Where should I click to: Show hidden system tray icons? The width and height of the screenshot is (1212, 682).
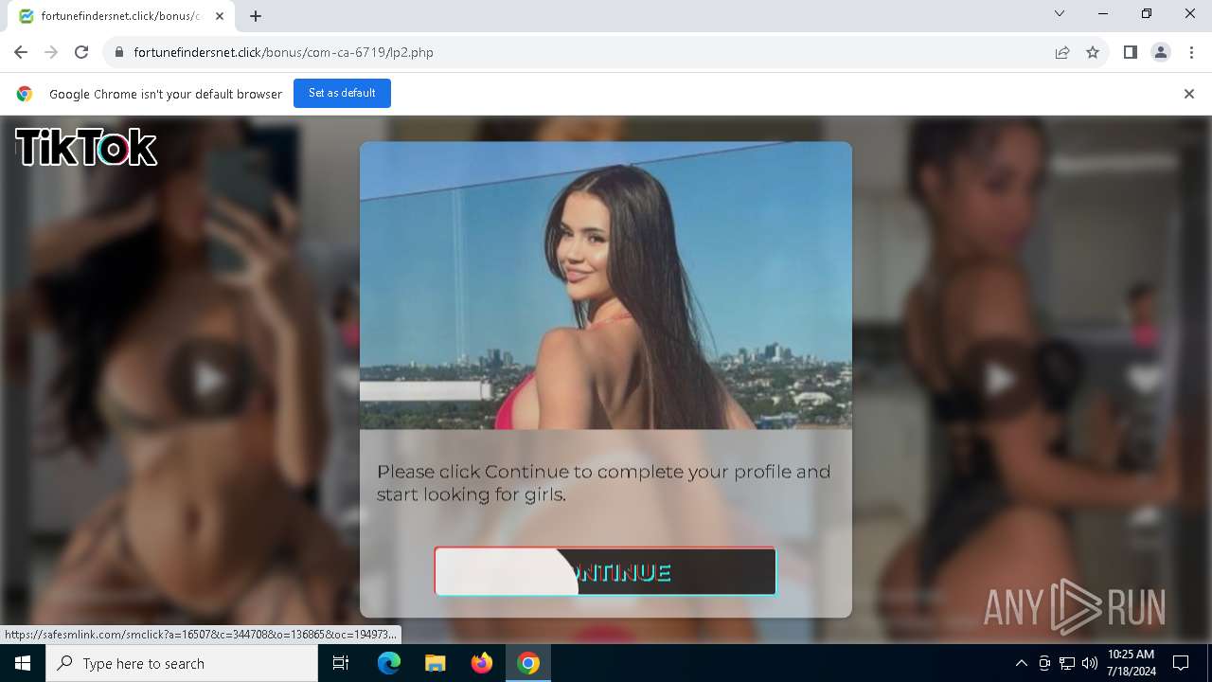coord(1021,663)
